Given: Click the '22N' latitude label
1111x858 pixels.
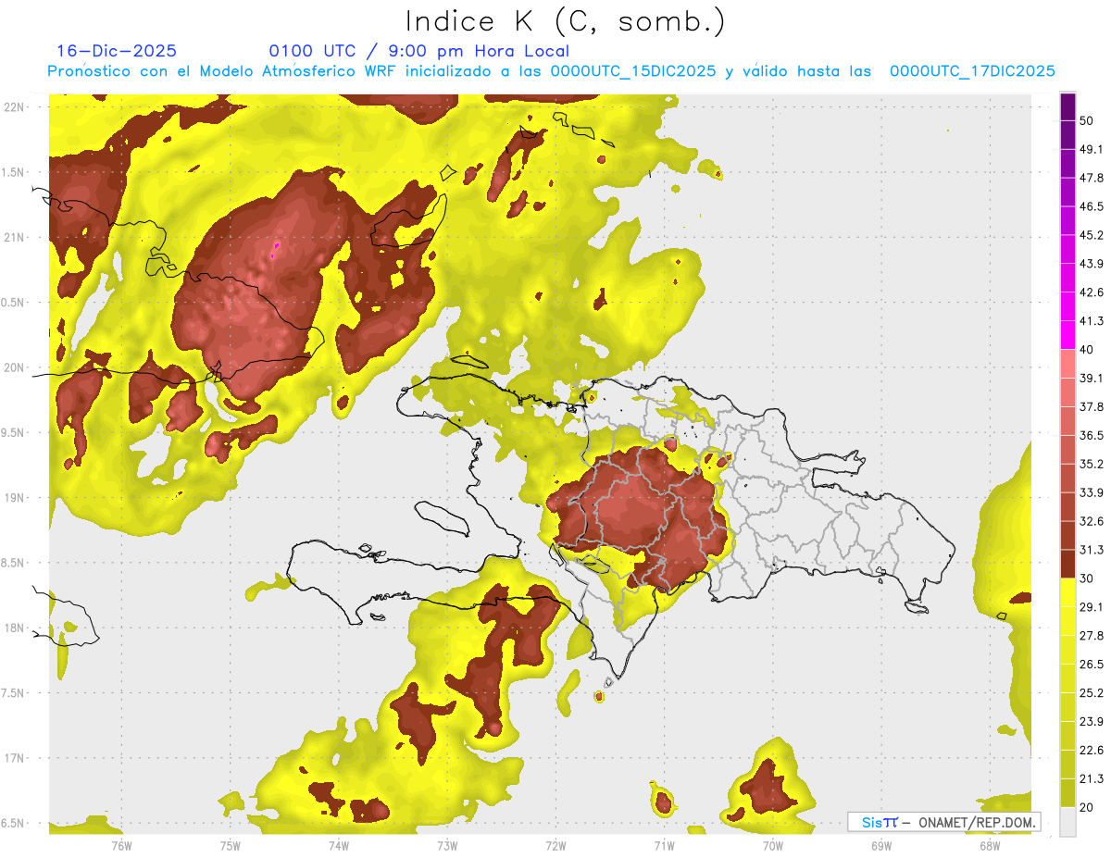Looking at the screenshot, I should coord(15,107).
